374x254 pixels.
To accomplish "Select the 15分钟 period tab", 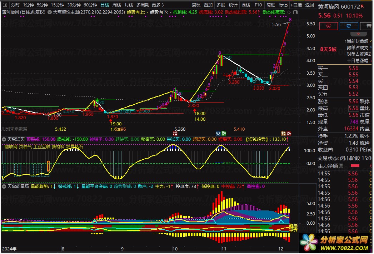I will point(57,5).
